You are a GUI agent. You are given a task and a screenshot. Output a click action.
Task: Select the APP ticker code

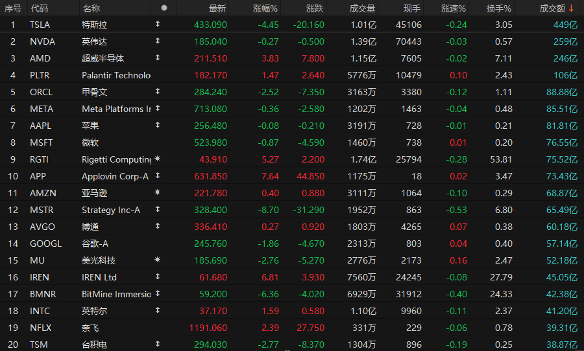(x=38, y=176)
